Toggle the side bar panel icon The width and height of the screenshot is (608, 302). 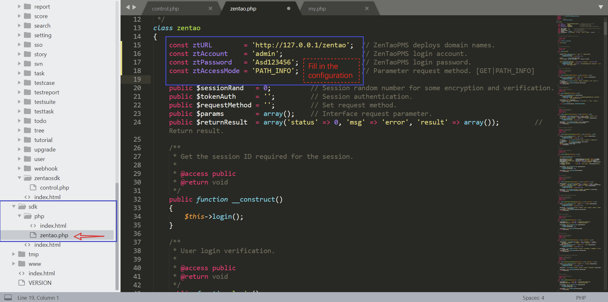[8, 297]
